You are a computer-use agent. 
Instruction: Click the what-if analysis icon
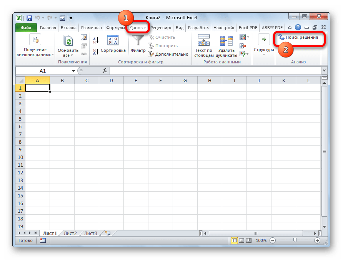tap(242, 54)
